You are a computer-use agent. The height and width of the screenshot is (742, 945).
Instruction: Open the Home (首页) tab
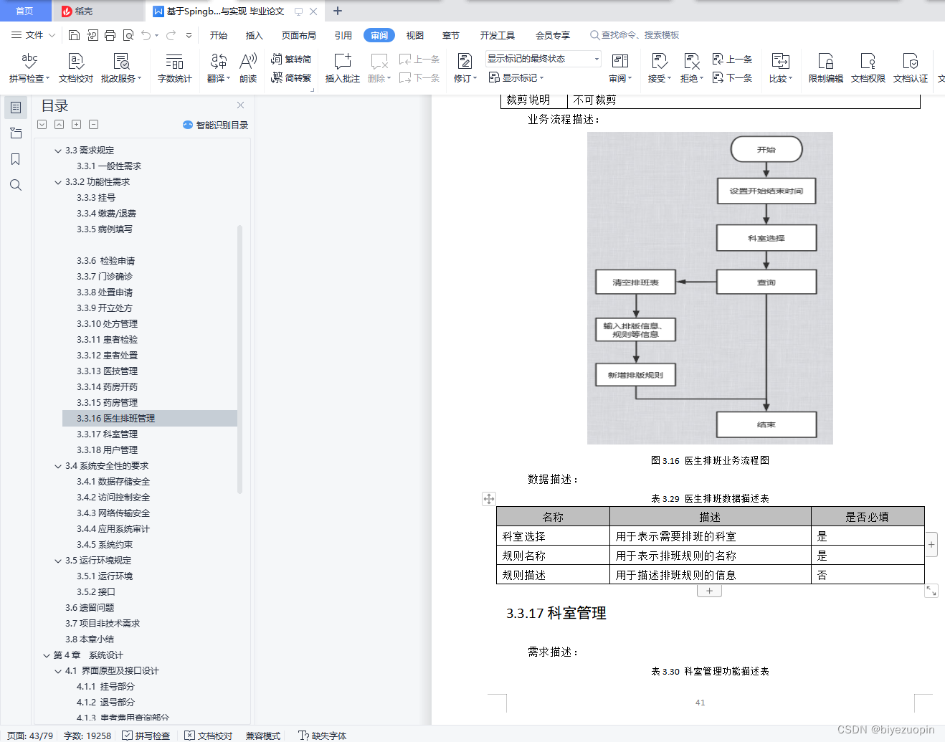click(24, 11)
